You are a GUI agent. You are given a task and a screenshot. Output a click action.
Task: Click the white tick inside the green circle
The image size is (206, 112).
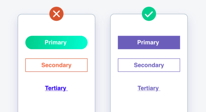149,14
